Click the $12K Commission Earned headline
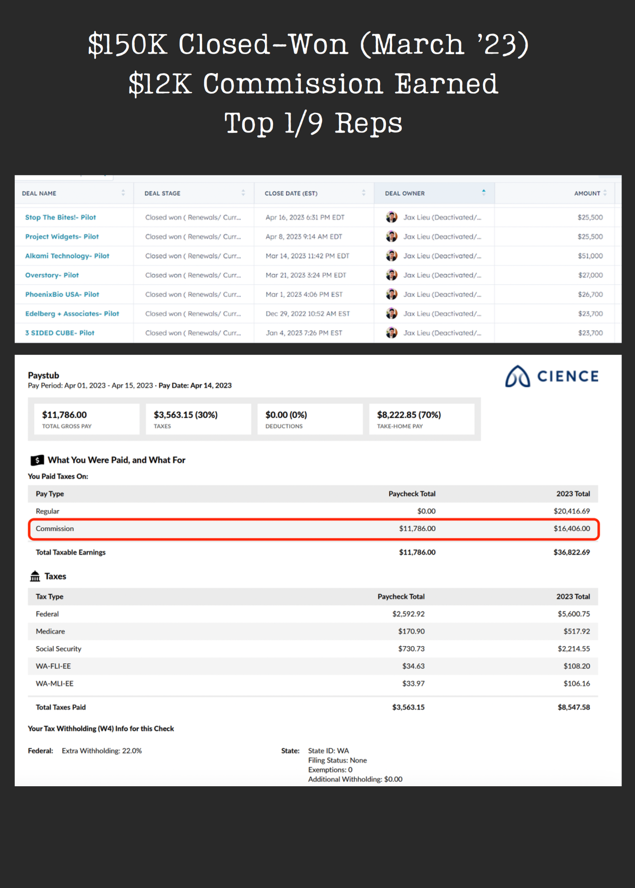Viewport: 635px width, 888px height. pos(314,84)
